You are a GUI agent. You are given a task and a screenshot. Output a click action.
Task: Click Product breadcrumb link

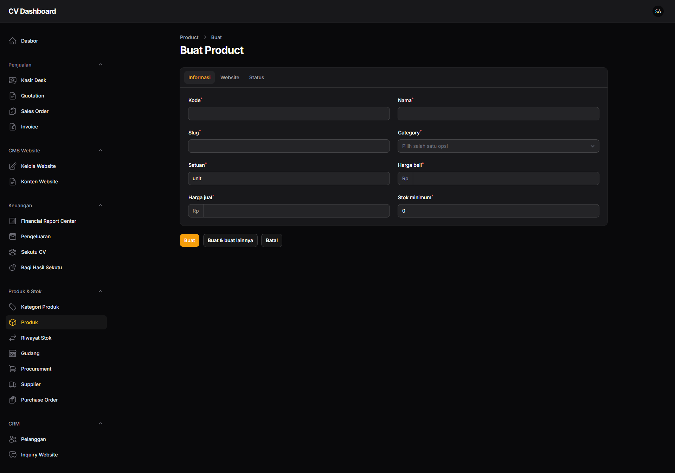[189, 37]
